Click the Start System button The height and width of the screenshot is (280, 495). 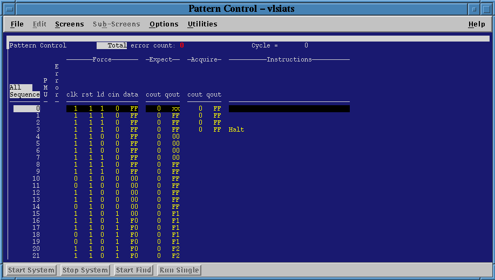coord(31,270)
